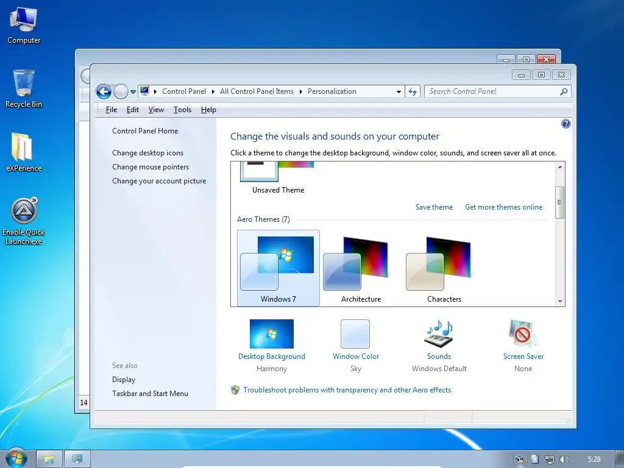The height and width of the screenshot is (468, 624).
Task: Open Windows Explorer from the taskbar
Action: click(49, 459)
